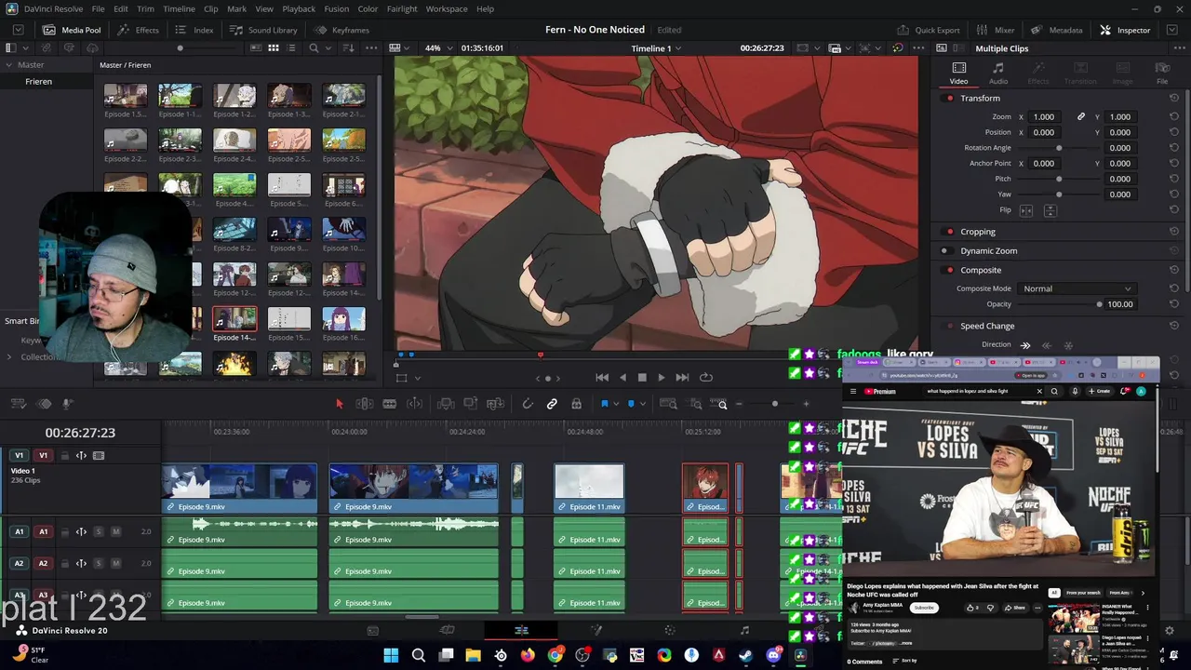This screenshot has height=670, width=1191.
Task: Expand the Master bin tree
Action: click(x=8, y=65)
